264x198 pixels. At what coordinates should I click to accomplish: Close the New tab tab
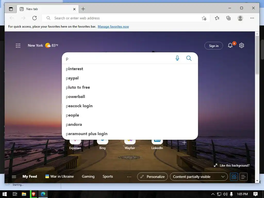(74, 9)
